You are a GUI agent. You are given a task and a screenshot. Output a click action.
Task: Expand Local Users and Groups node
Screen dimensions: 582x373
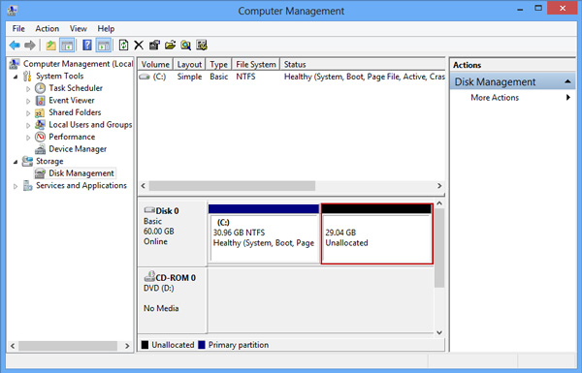(28, 126)
